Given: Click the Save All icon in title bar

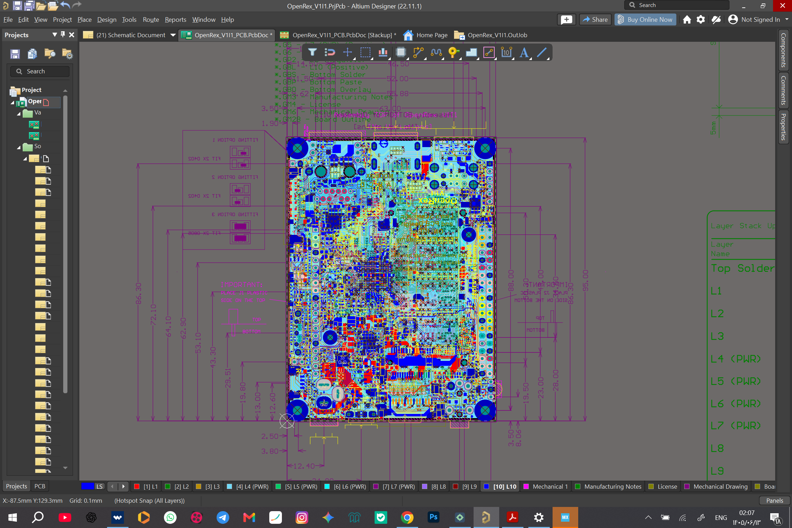Looking at the screenshot, I should click(x=29, y=5).
